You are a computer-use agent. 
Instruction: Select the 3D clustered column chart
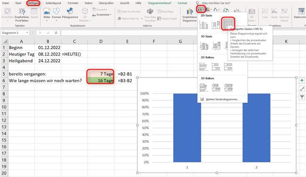(204, 46)
